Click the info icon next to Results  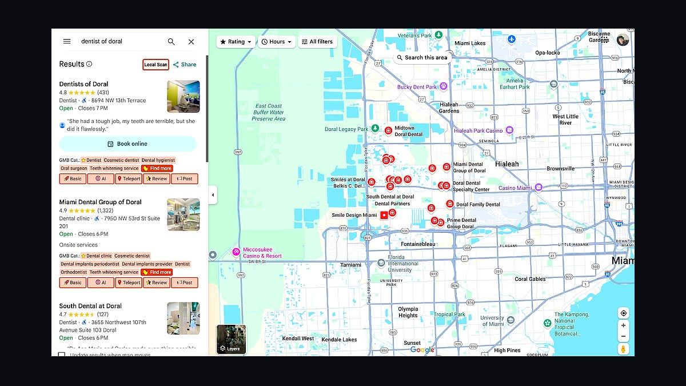pyautogui.click(x=89, y=64)
